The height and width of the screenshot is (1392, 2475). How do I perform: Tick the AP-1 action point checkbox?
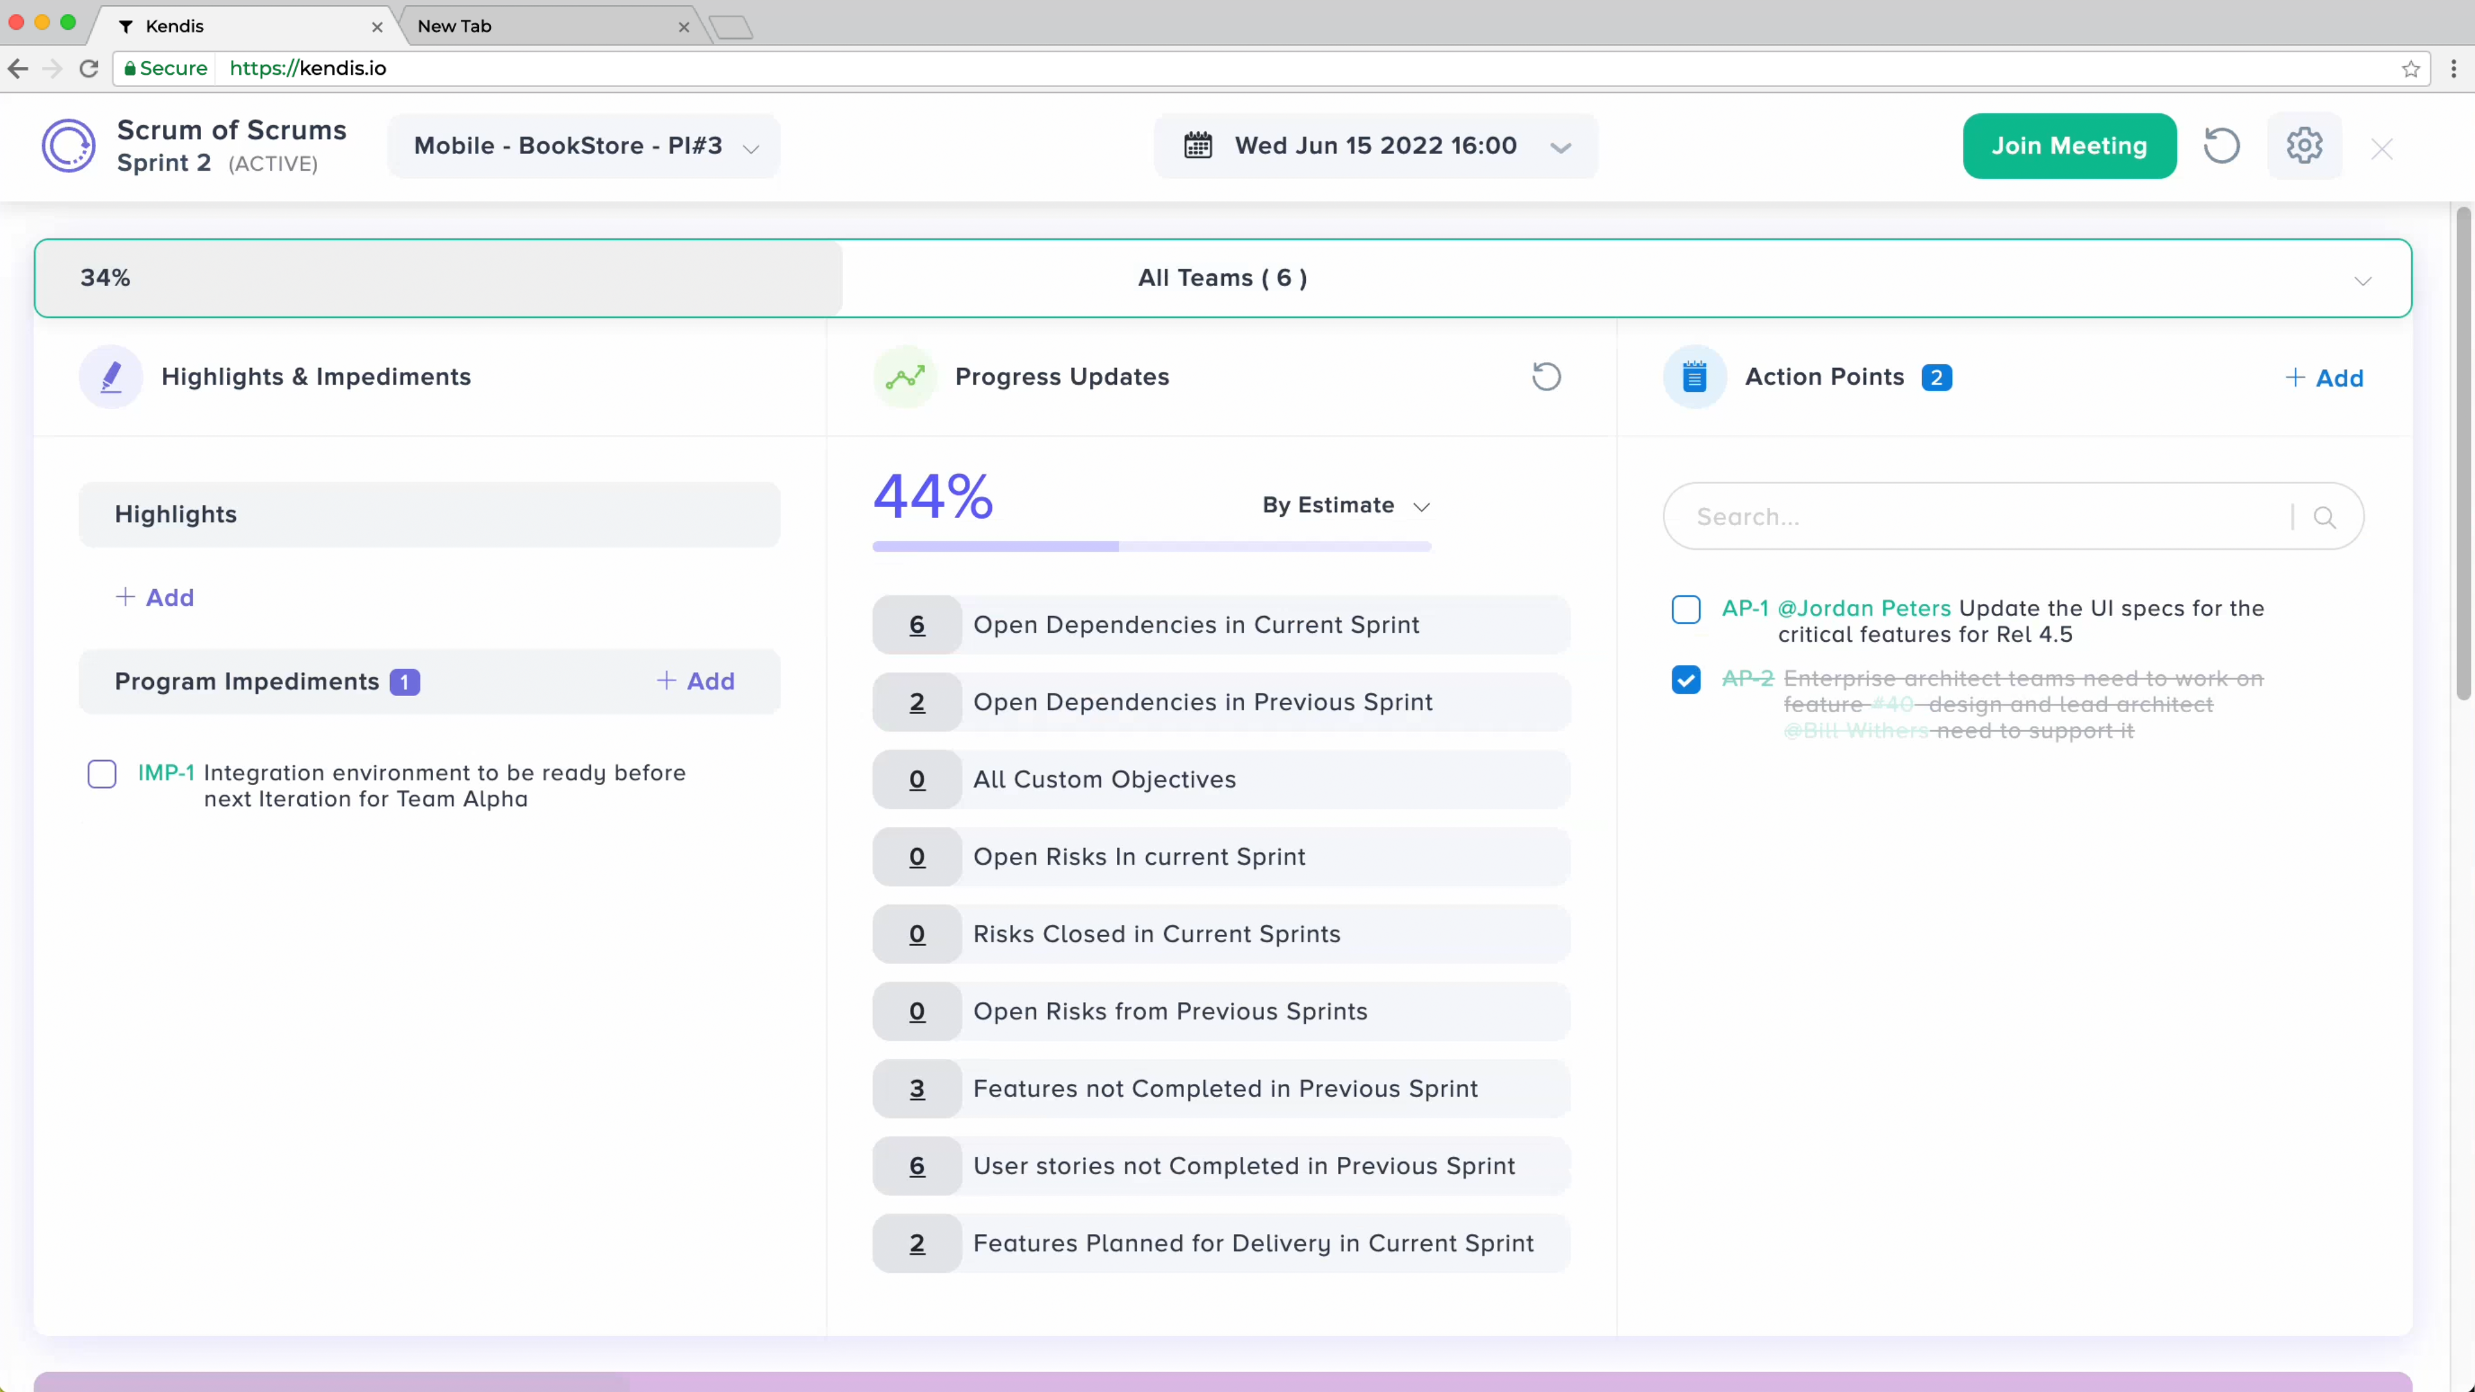click(x=1685, y=609)
